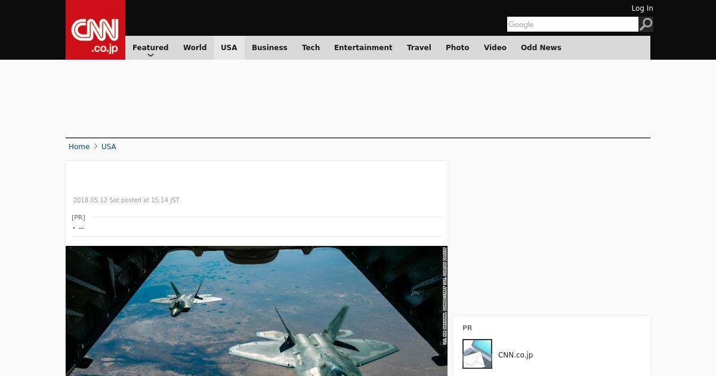This screenshot has width=716, height=376.
Task: Open the Odd News section
Action: pos(541,48)
